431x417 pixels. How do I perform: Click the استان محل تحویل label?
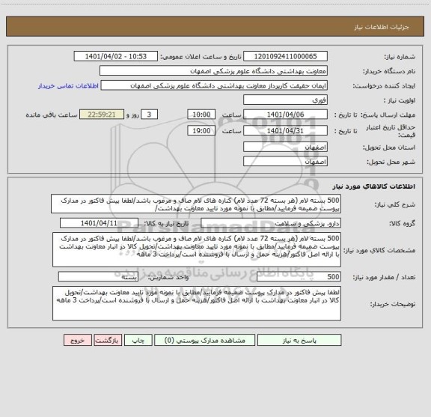389,147
